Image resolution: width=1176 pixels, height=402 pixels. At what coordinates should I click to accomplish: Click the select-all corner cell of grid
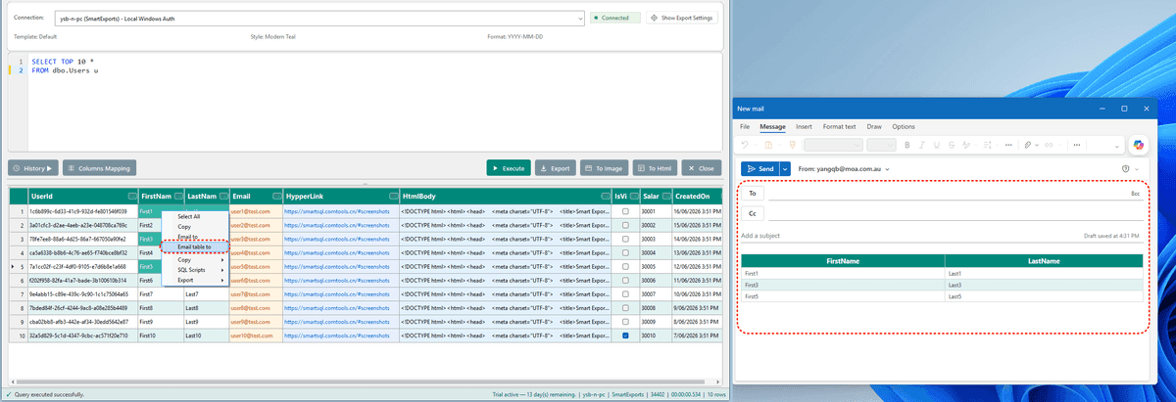[17, 196]
